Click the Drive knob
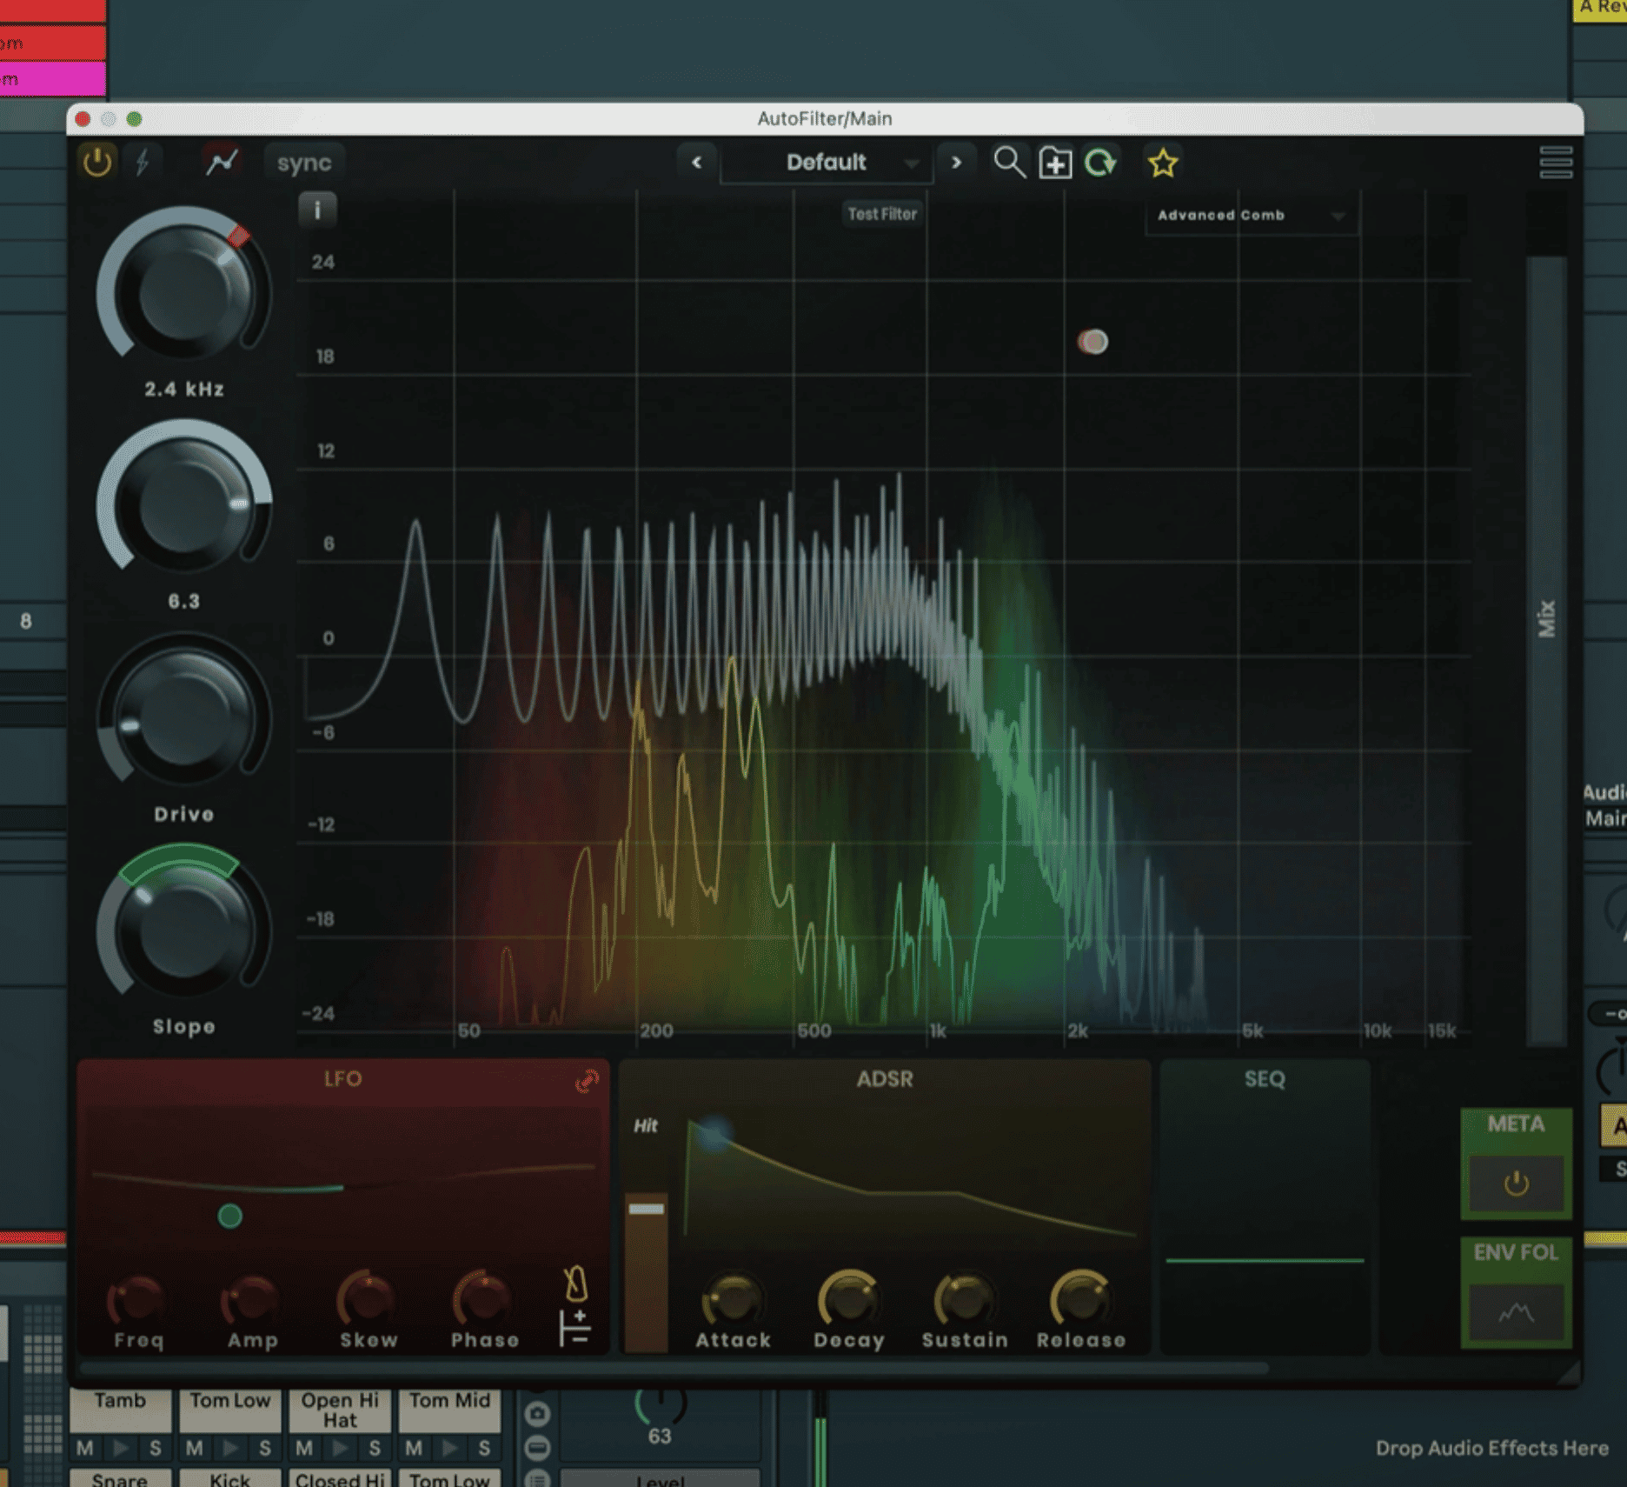 (183, 717)
